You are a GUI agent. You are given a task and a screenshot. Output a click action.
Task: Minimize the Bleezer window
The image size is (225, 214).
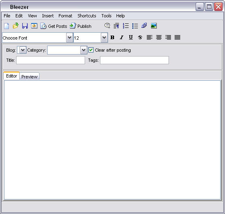tap(200, 6)
